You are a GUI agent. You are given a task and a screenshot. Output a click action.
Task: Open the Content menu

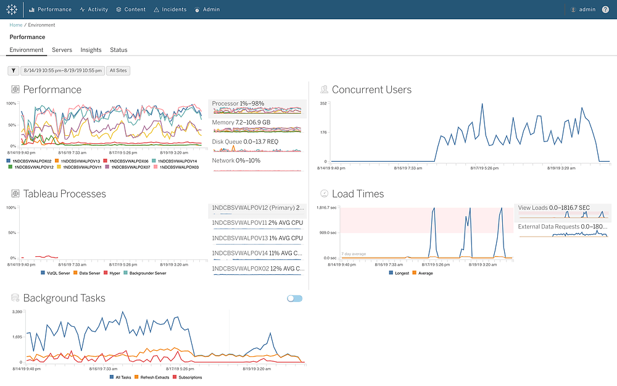pos(131,9)
